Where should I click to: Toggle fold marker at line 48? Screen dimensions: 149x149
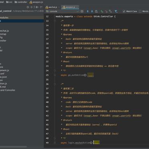point(55,138)
